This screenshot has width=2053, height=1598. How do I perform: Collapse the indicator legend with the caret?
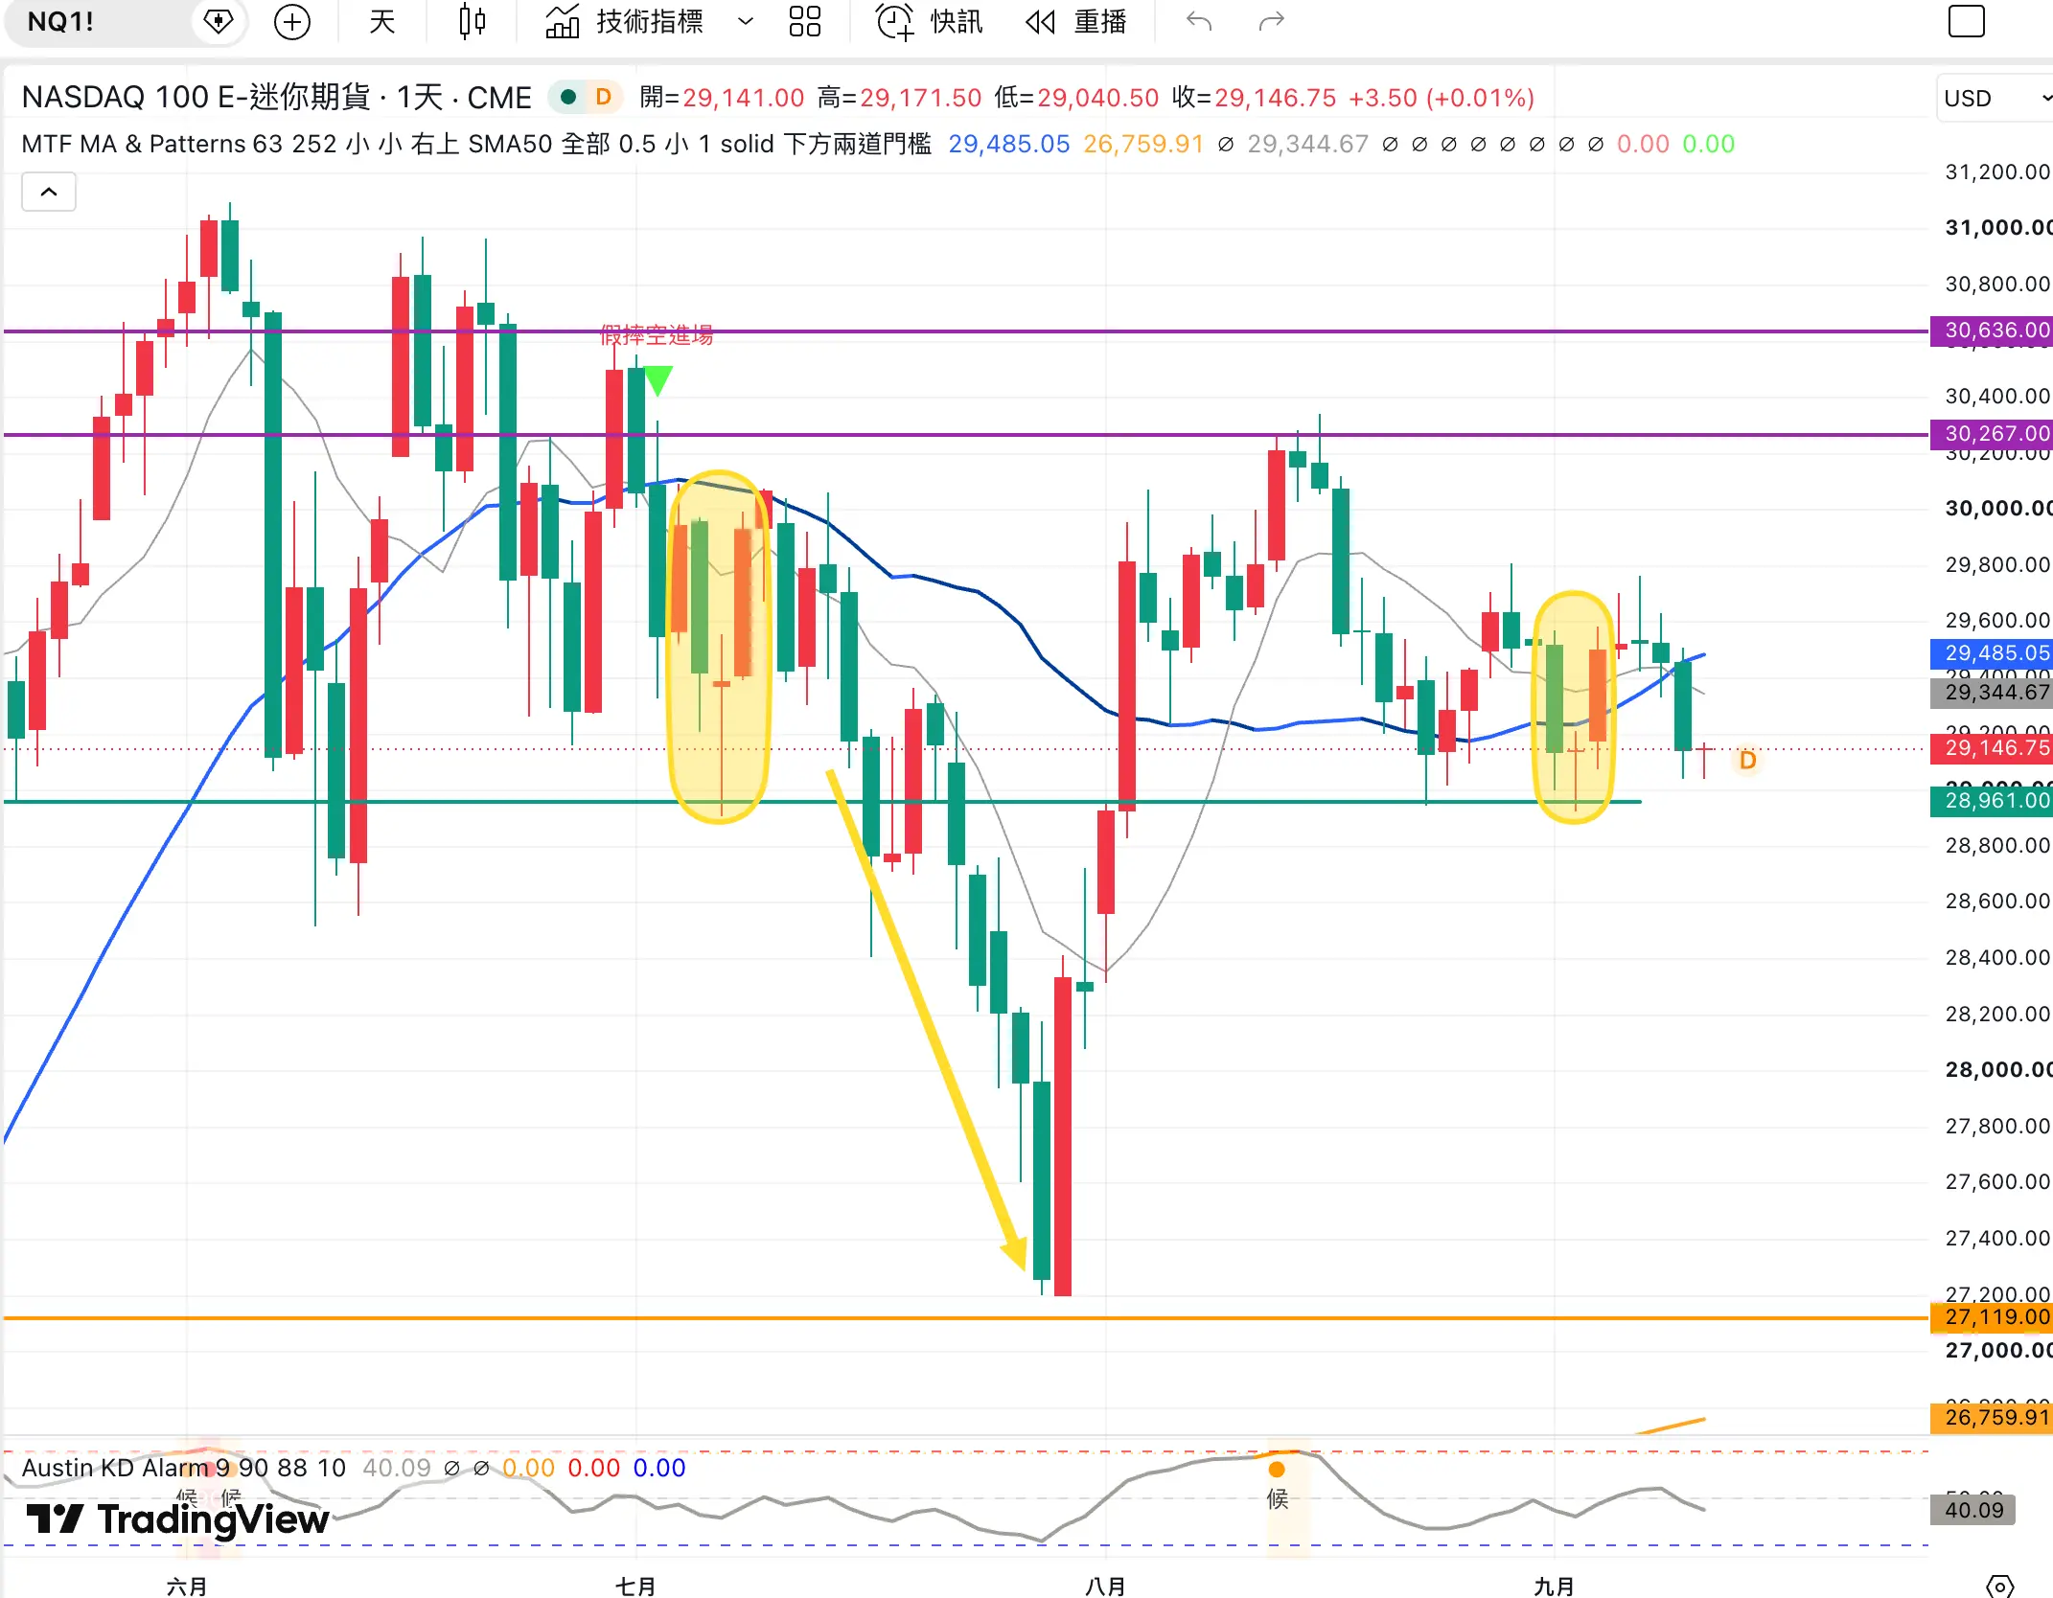click(x=49, y=192)
